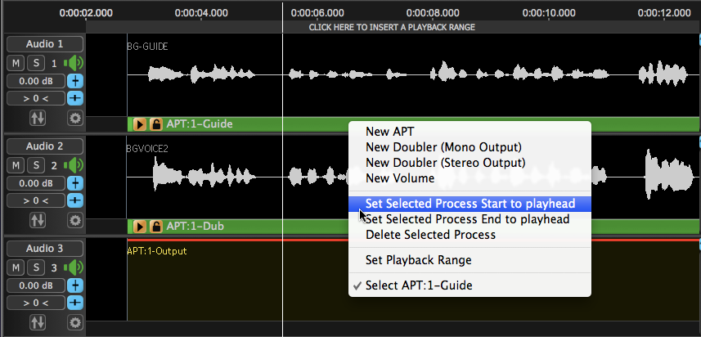Toggle the lock on APT:1-Dub
Screen dimensions: 701x337
pos(155,227)
